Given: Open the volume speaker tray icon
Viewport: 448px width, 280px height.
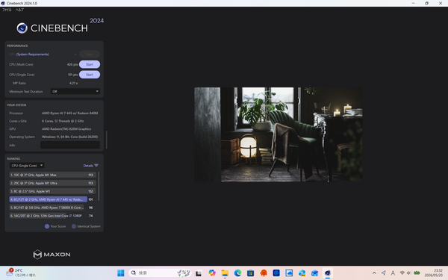Looking at the screenshot, I should (408, 273).
